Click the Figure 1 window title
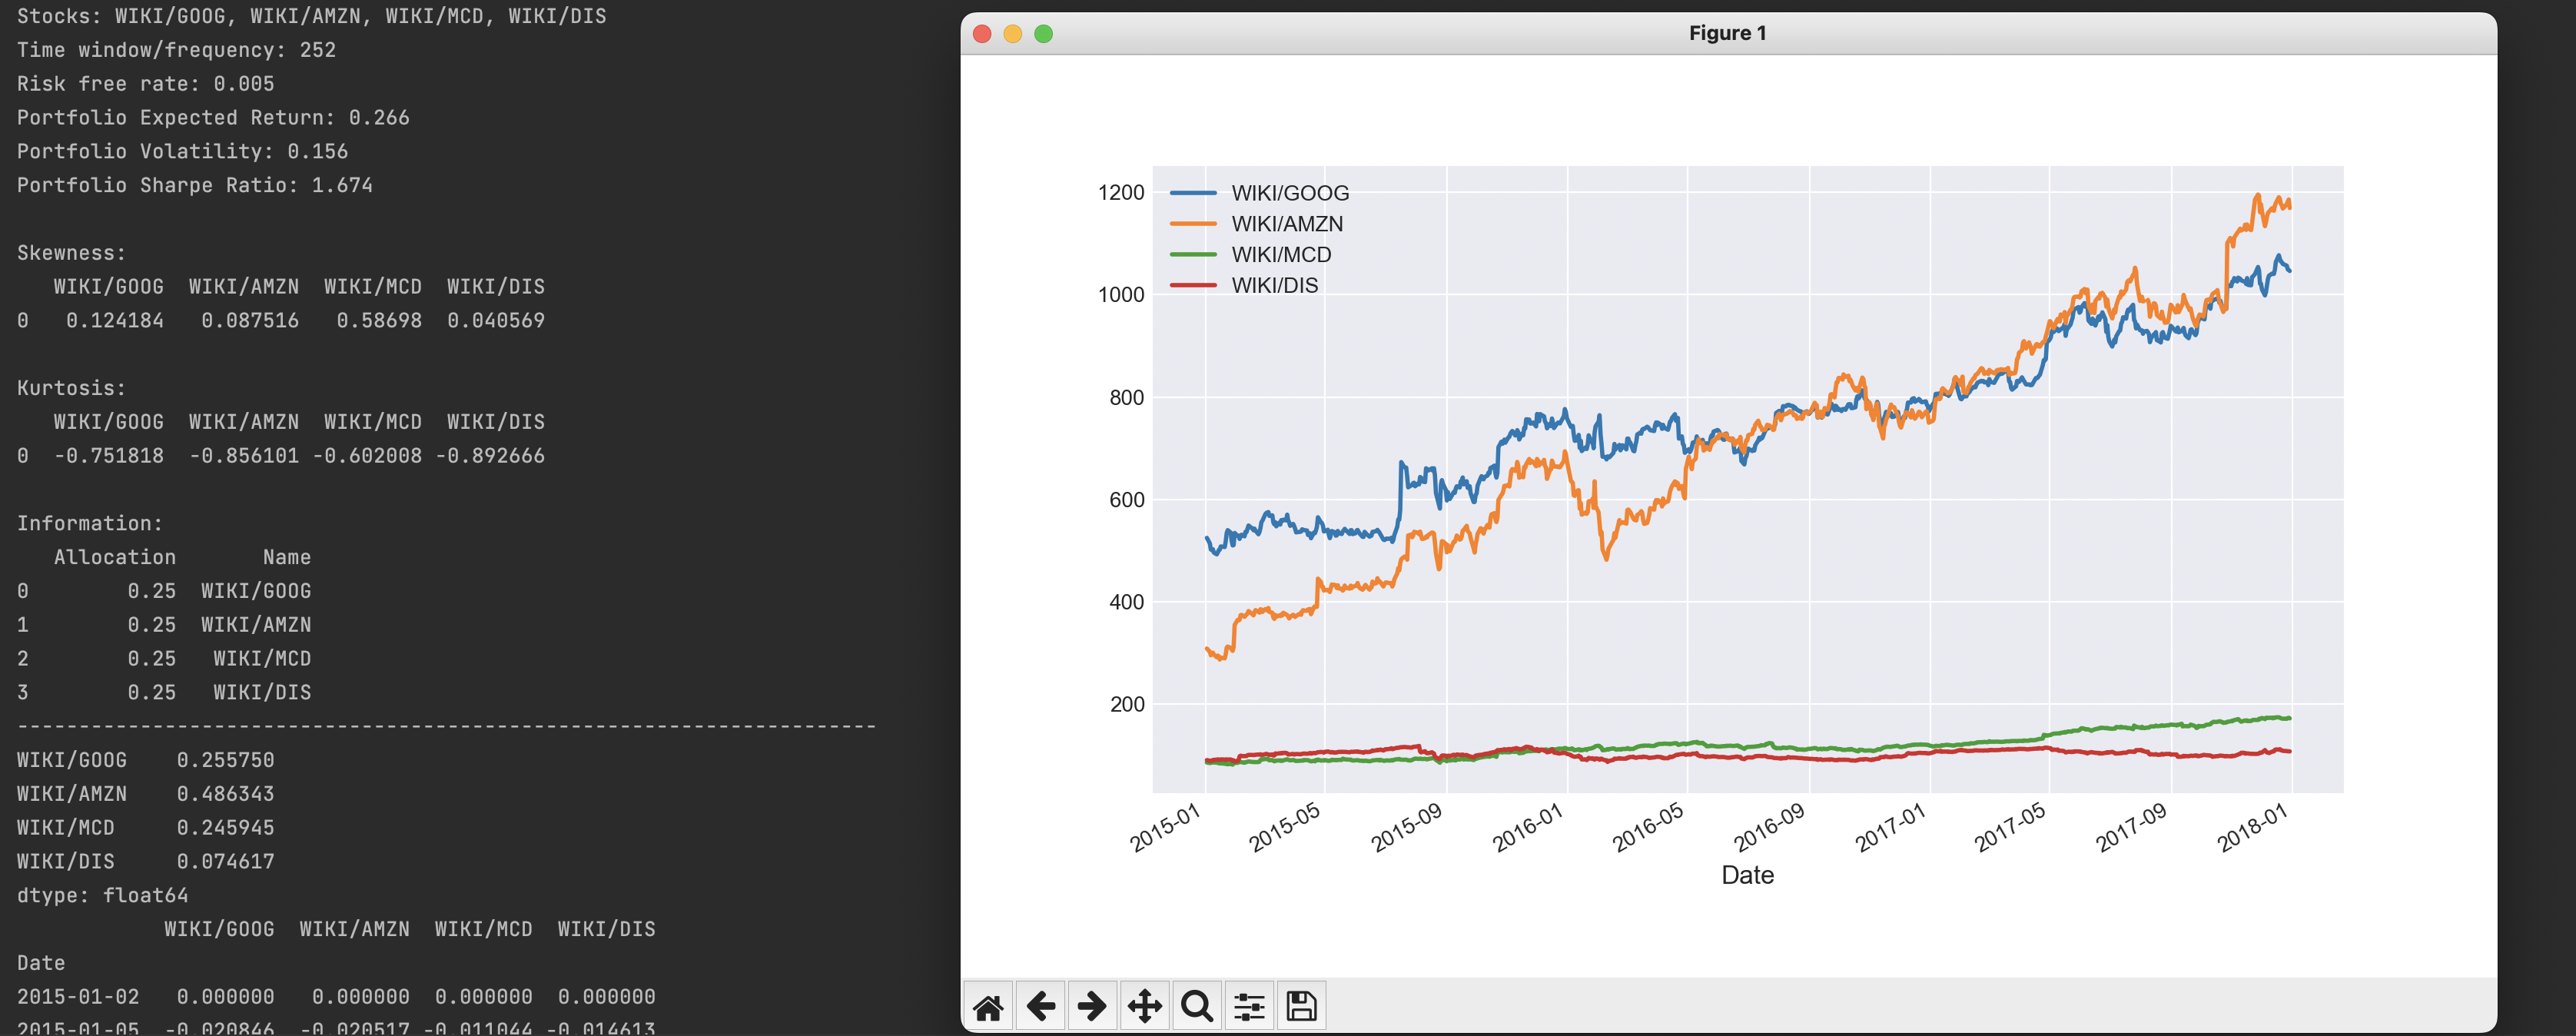 click(1727, 33)
